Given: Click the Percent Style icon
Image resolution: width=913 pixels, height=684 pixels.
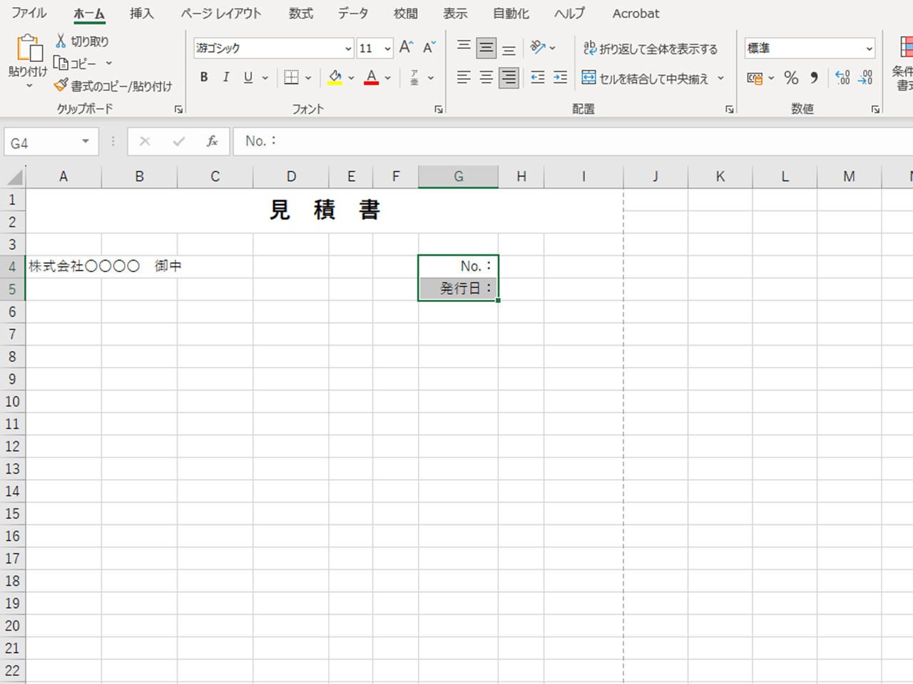Looking at the screenshot, I should 791,78.
